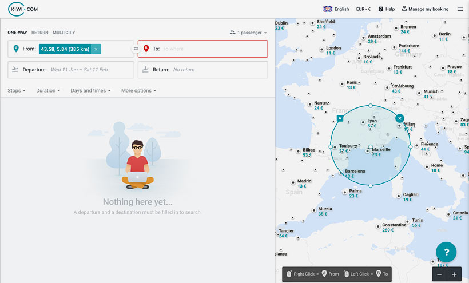Open the hamburger menu icon

click(460, 9)
